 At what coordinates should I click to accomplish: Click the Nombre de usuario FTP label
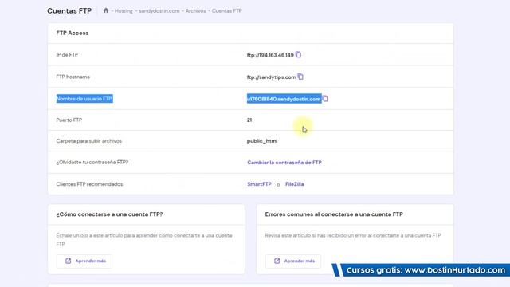(84, 99)
